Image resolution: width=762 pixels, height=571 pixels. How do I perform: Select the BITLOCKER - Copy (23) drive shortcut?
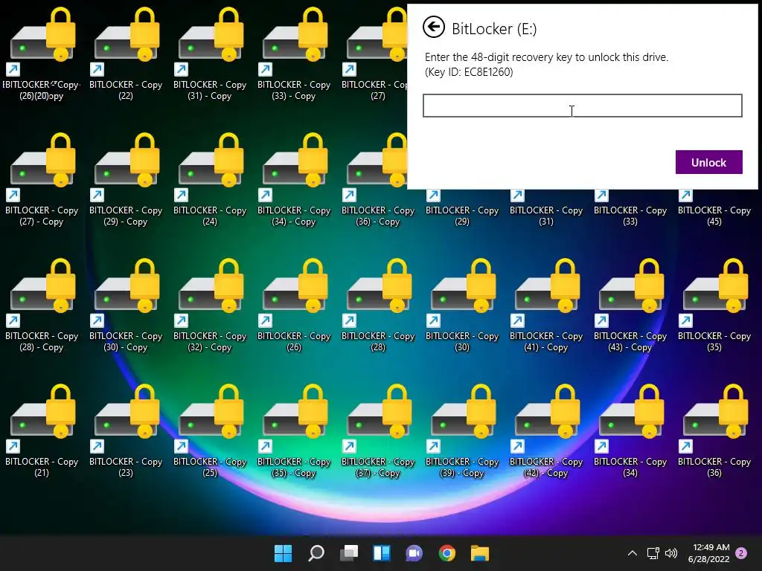126,430
